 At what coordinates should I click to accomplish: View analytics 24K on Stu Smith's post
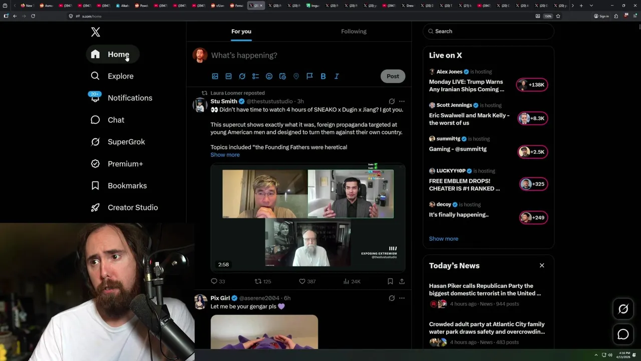[x=352, y=281]
